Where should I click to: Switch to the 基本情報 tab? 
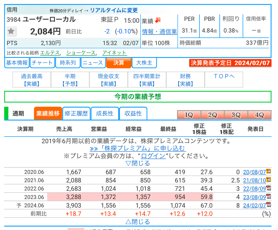pos(17,63)
